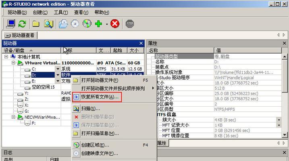Viewport: 289px width, 161px height.
Task: Close the 日志 panel
Action: point(285,153)
